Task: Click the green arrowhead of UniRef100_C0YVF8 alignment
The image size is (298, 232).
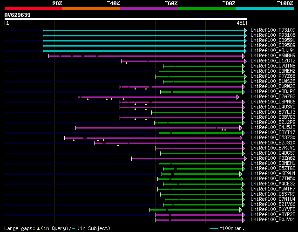Action: point(241,210)
